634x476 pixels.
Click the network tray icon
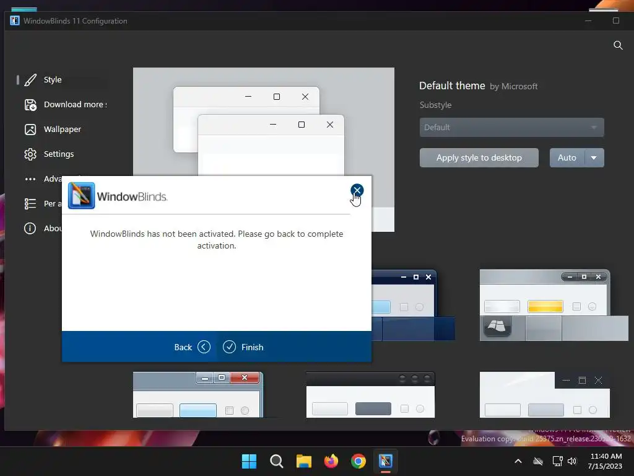(558, 461)
